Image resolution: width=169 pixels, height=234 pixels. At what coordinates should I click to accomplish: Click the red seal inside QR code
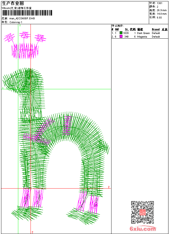coord(142,213)
